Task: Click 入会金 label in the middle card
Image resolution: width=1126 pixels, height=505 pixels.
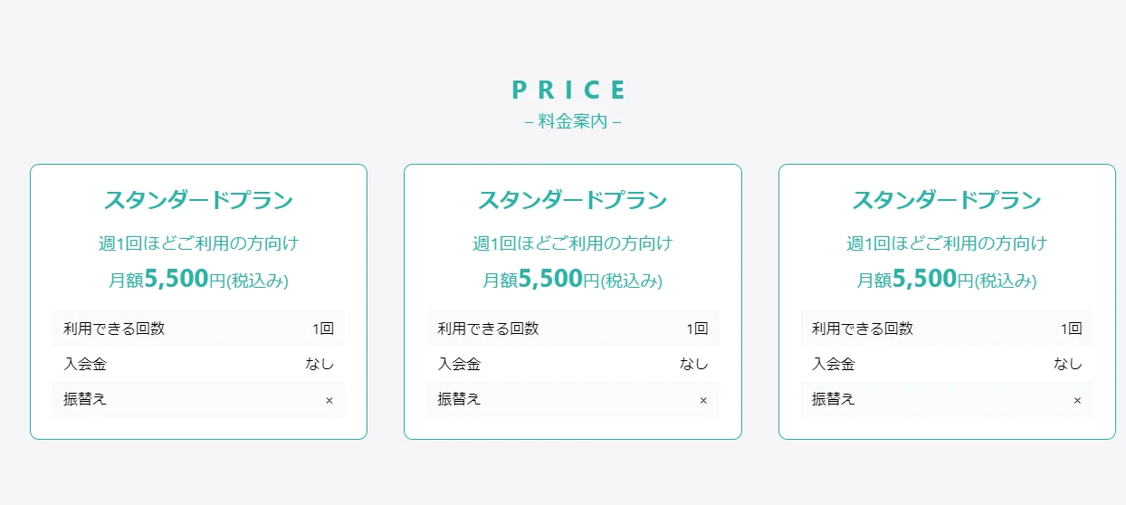Action: pos(459,364)
